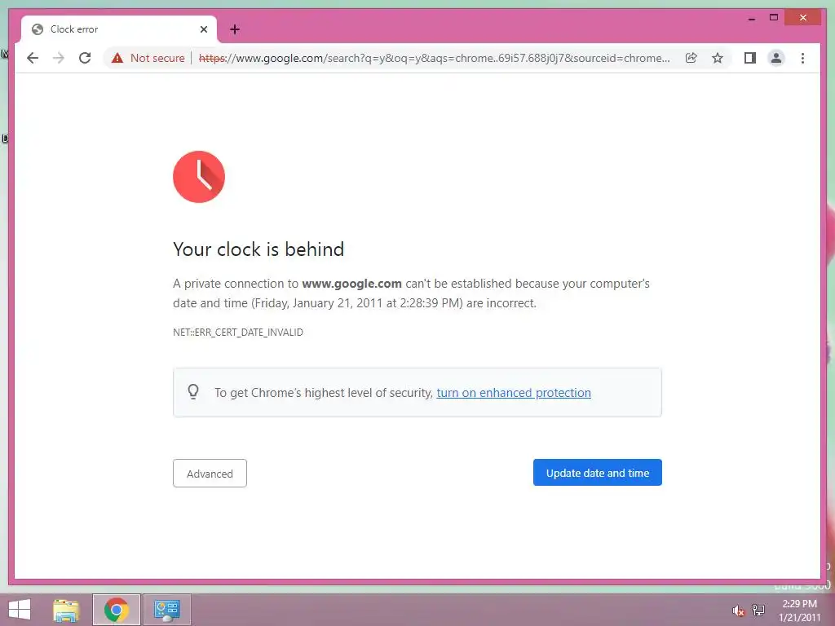This screenshot has height=626, width=835.
Task: Go back to the previous page
Action: [33, 58]
